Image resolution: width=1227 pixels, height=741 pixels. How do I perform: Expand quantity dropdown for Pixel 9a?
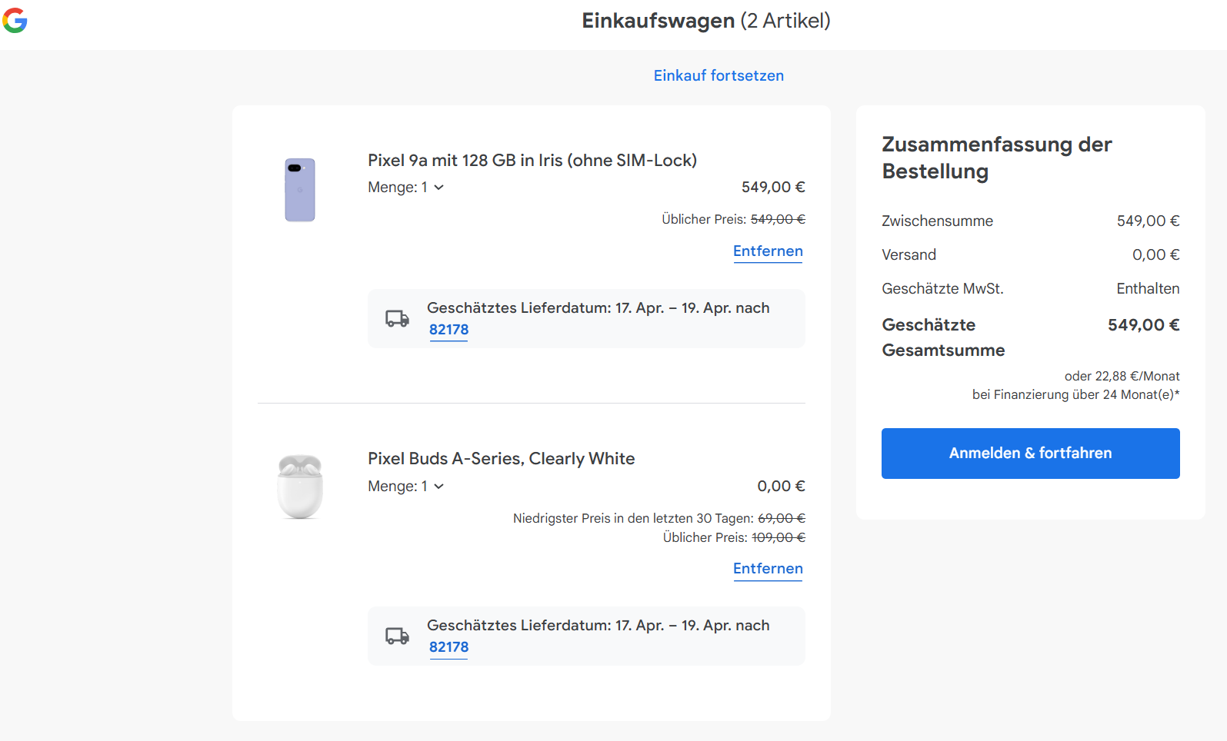click(x=406, y=188)
